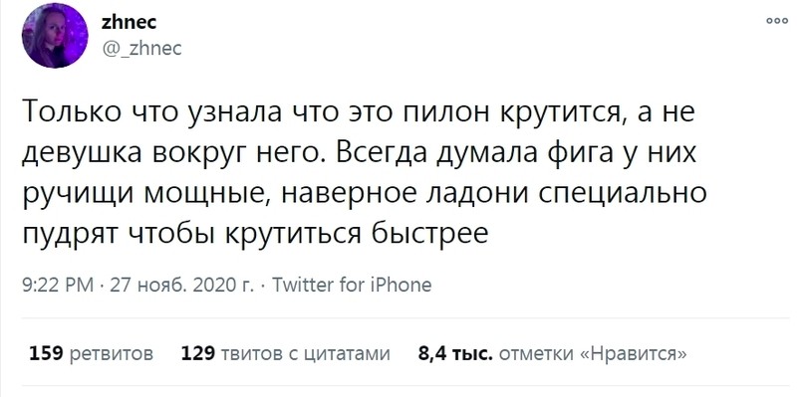Open profile via bold zhnec display name

point(130,22)
